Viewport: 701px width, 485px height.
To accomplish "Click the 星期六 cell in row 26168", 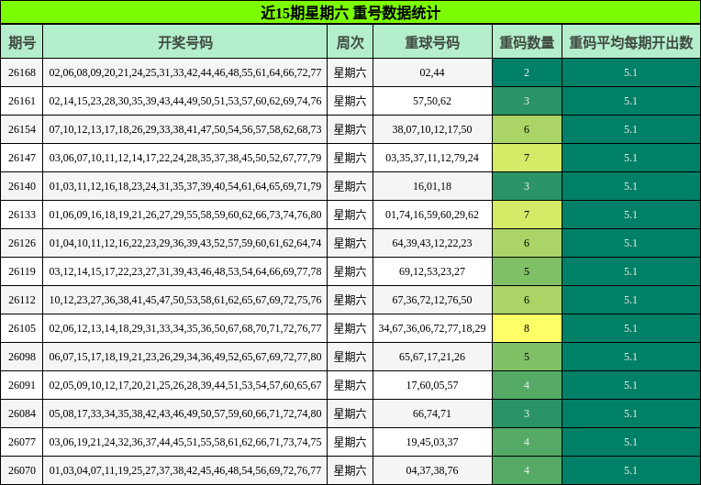I will [x=350, y=72].
